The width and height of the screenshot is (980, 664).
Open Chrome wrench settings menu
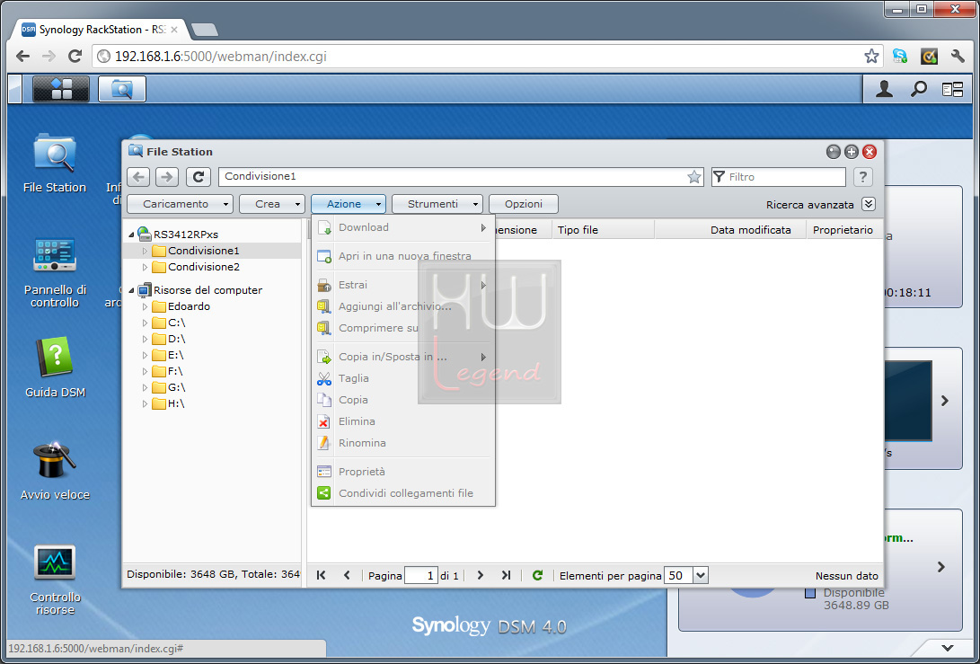[958, 57]
